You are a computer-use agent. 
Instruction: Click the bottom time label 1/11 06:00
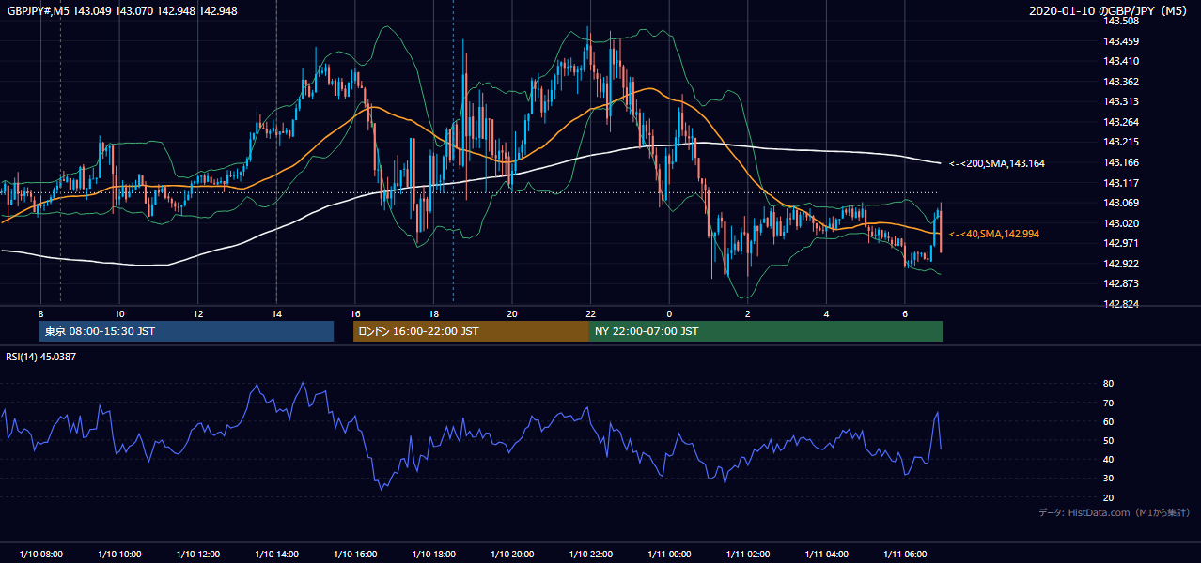(904, 555)
